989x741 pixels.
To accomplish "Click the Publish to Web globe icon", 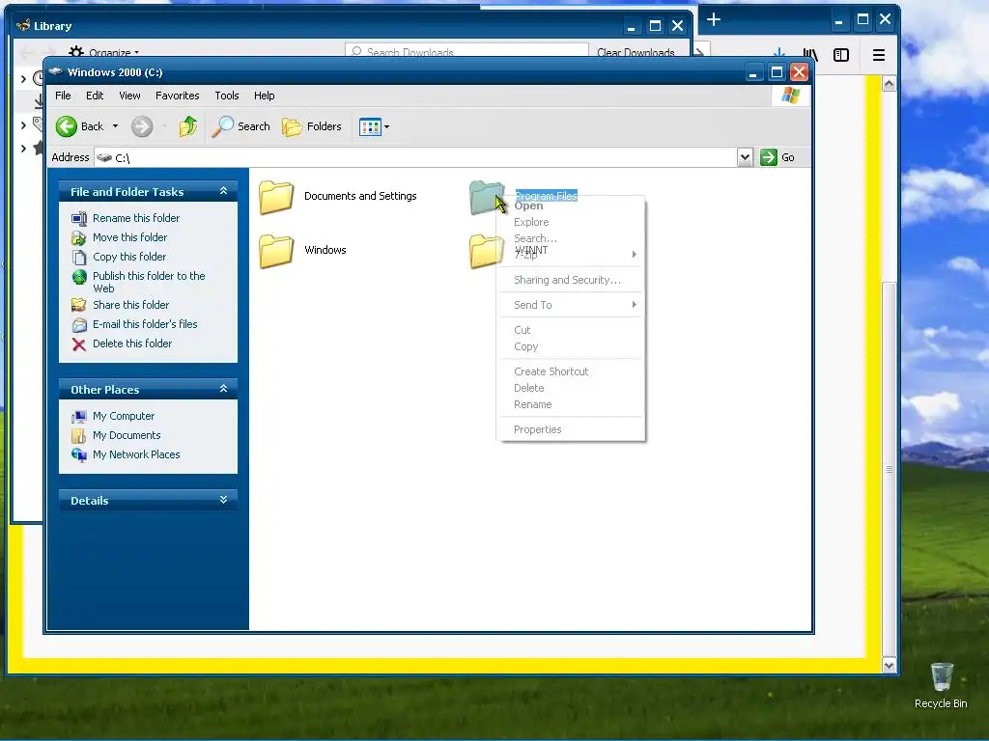I will point(79,277).
